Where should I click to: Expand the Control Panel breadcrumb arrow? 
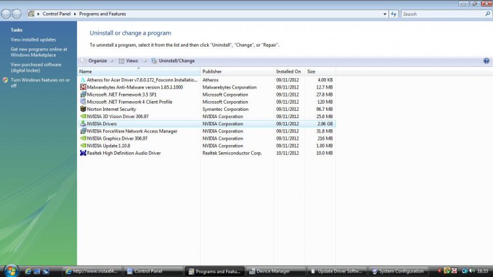pos(38,14)
